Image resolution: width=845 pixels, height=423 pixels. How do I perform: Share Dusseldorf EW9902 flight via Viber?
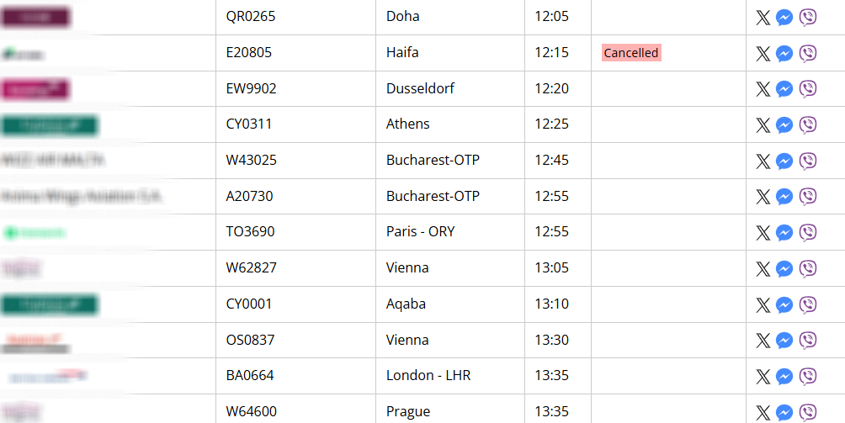click(808, 89)
